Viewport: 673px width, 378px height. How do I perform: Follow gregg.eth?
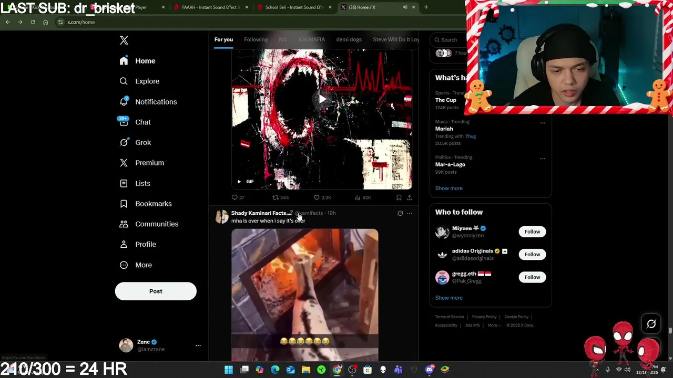[532, 277]
